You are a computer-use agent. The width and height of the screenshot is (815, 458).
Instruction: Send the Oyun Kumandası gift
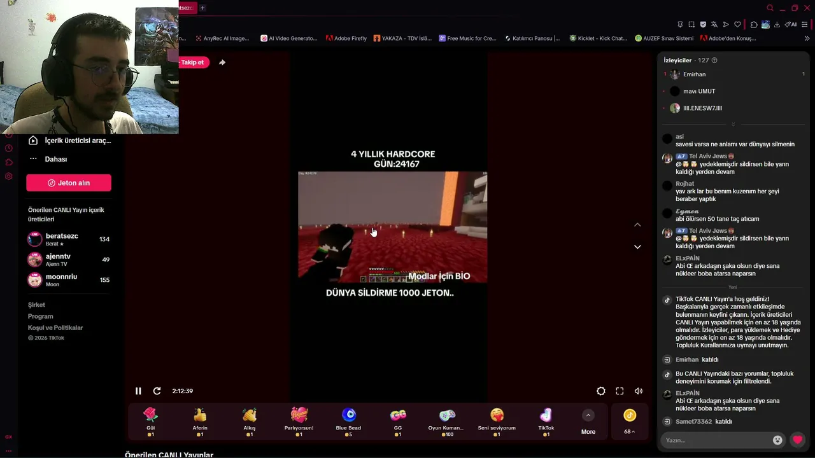pyautogui.click(x=448, y=422)
